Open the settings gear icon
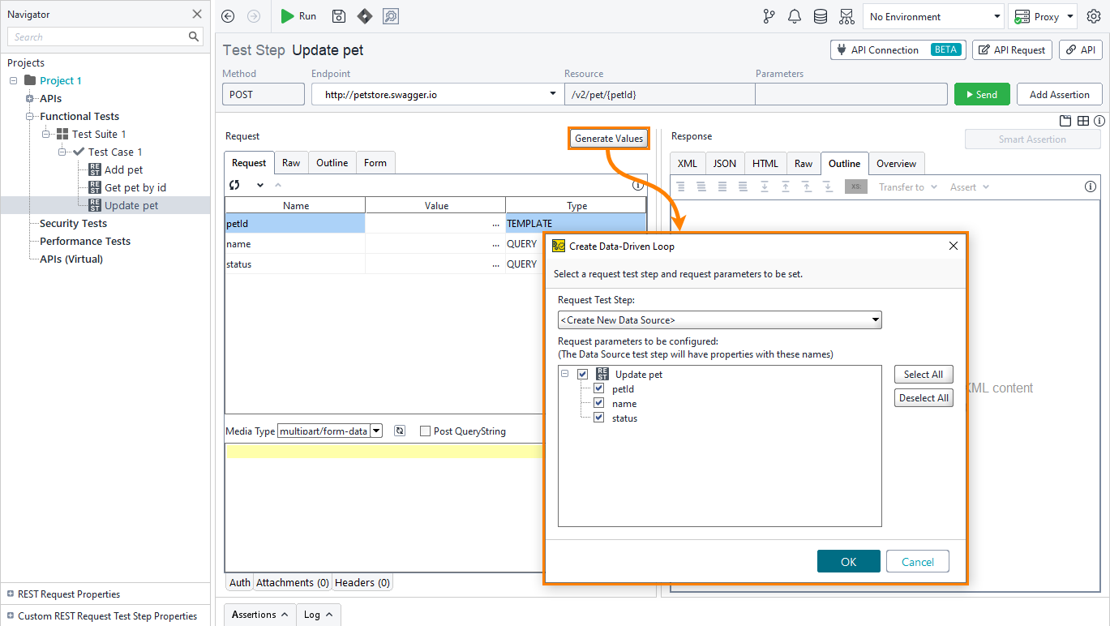The height and width of the screenshot is (626, 1110). (x=1094, y=16)
